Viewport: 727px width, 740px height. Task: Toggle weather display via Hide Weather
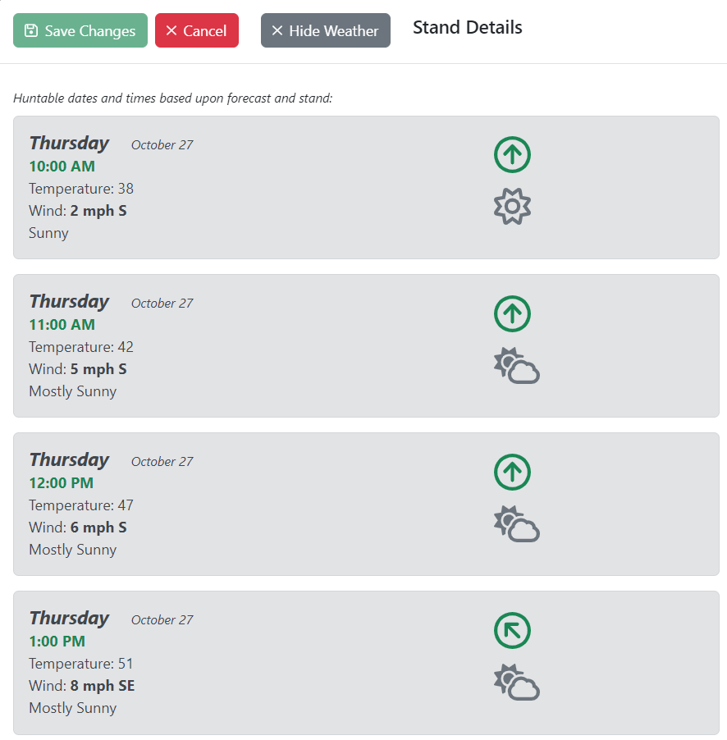tap(325, 30)
